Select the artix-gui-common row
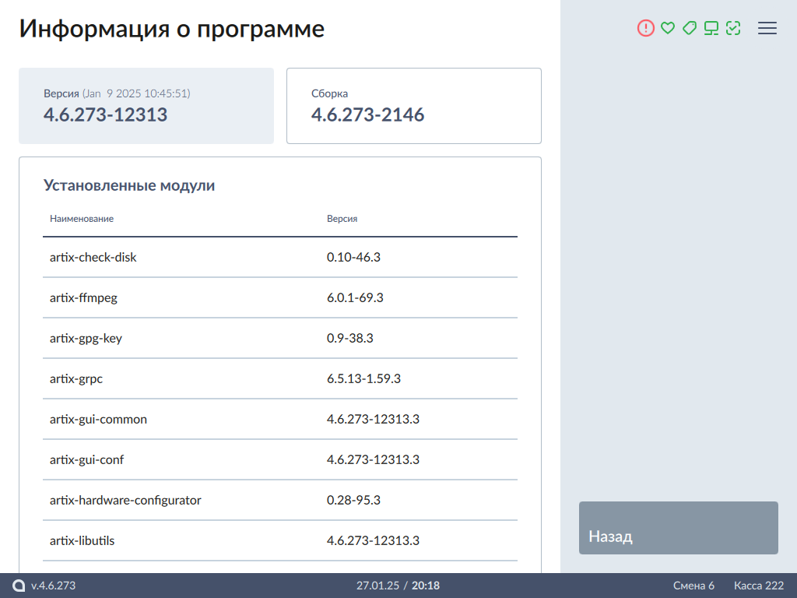The width and height of the screenshot is (797, 598). pyautogui.click(x=280, y=419)
